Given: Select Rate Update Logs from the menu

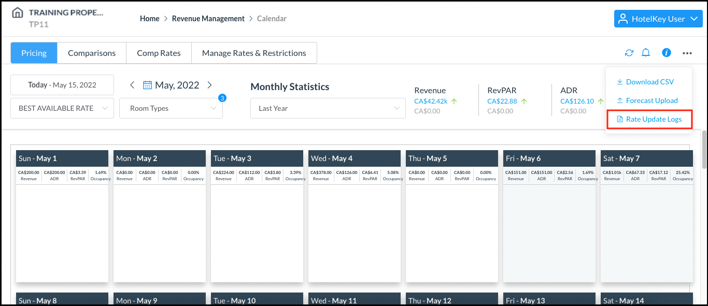Looking at the screenshot, I should pos(649,119).
